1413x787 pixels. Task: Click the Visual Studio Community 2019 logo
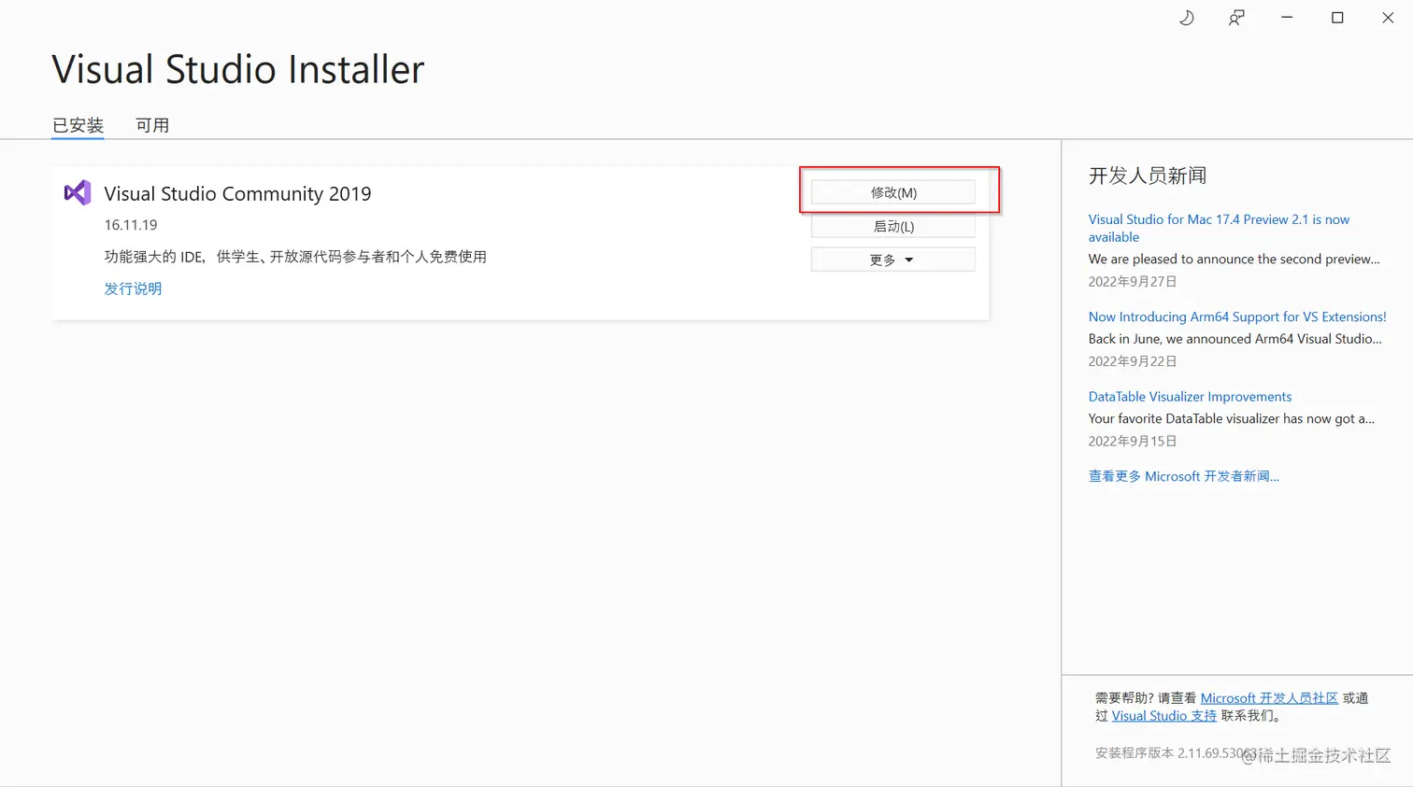77,192
